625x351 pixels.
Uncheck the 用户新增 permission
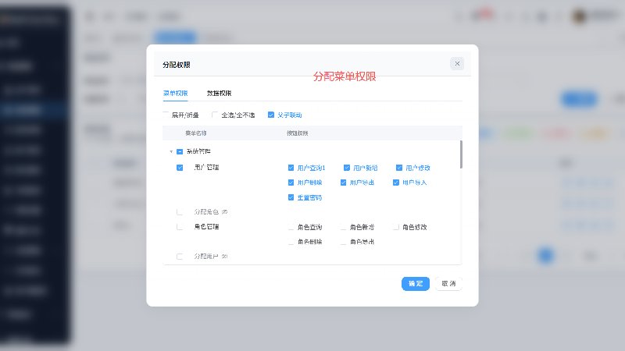click(347, 168)
